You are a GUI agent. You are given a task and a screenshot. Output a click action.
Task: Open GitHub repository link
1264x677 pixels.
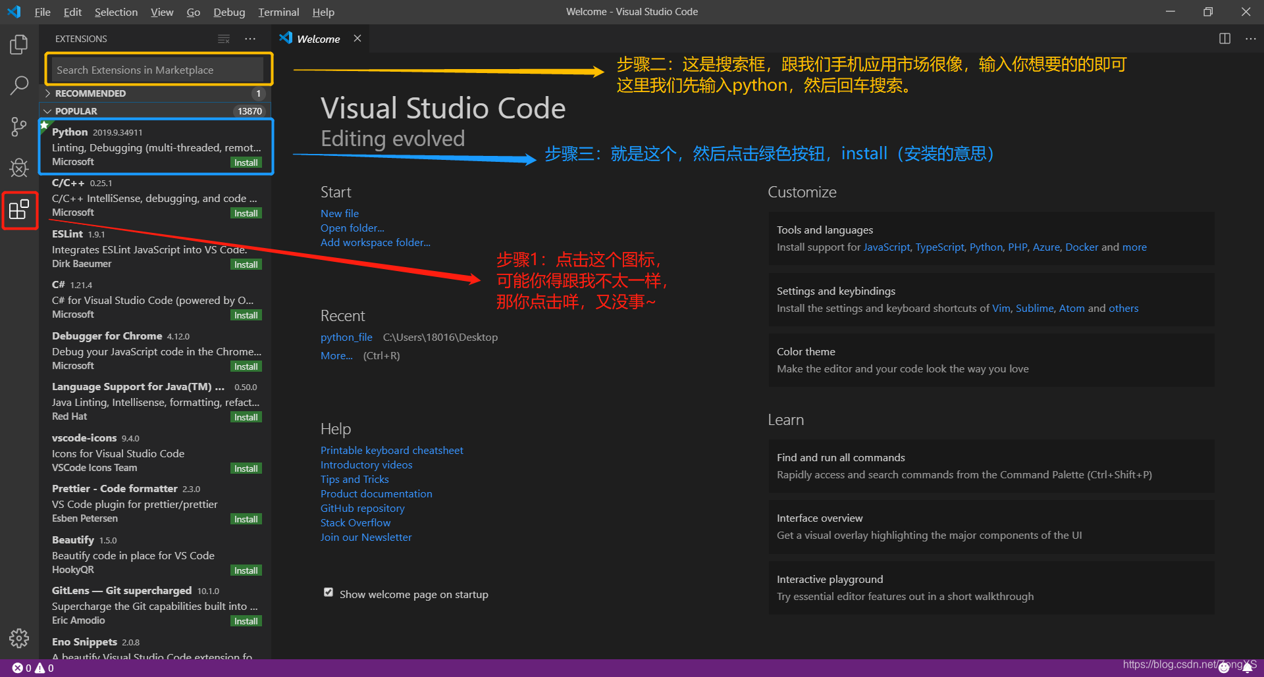[x=362, y=508]
